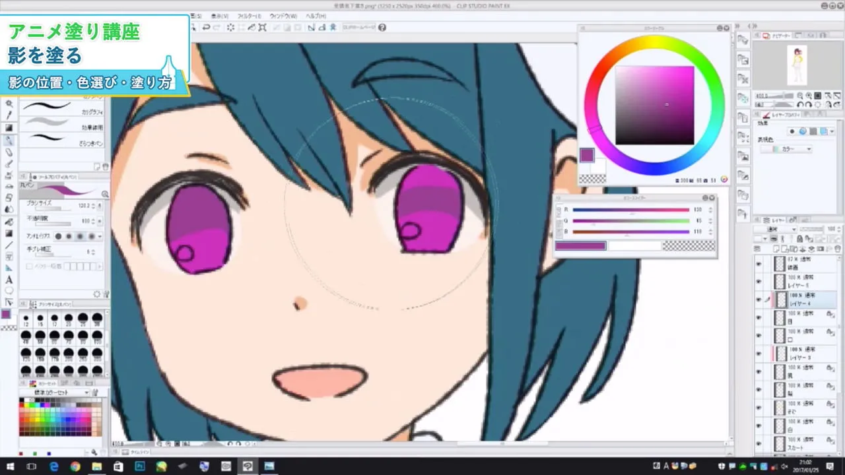
Task: Click the trash icon to delete the layer
Action: tap(837, 248)
